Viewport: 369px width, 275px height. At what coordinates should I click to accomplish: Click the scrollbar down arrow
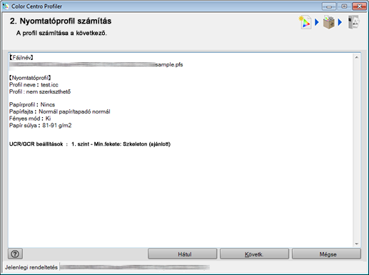click(357, 244)
